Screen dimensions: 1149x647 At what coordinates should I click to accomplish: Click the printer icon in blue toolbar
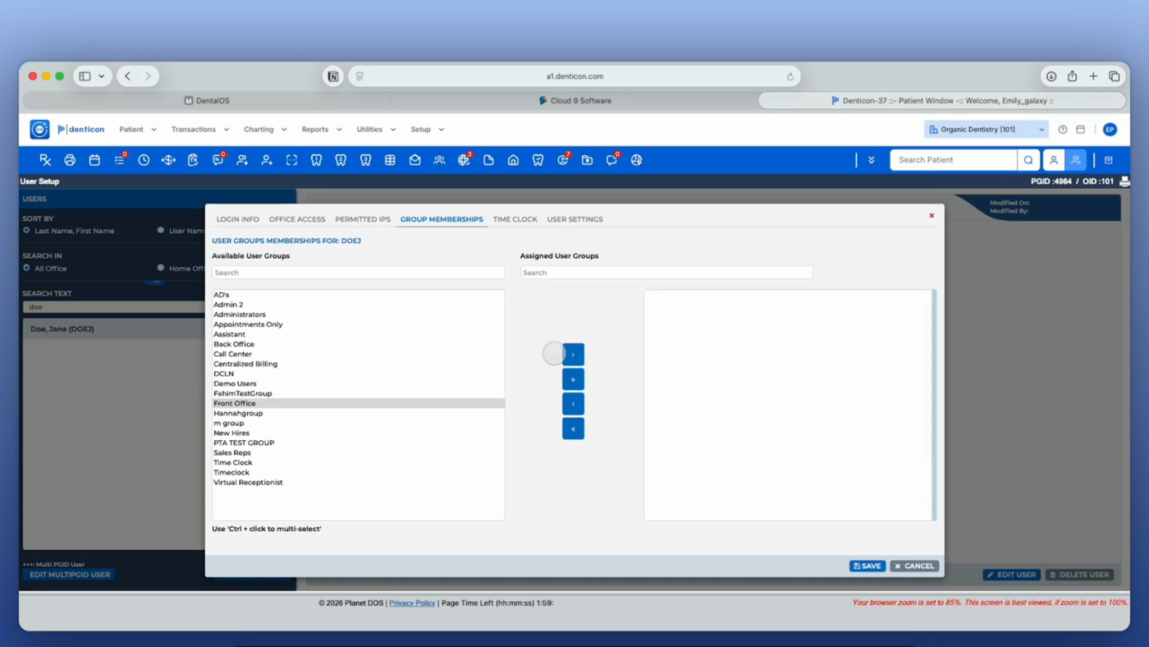(x=70, y=160)
